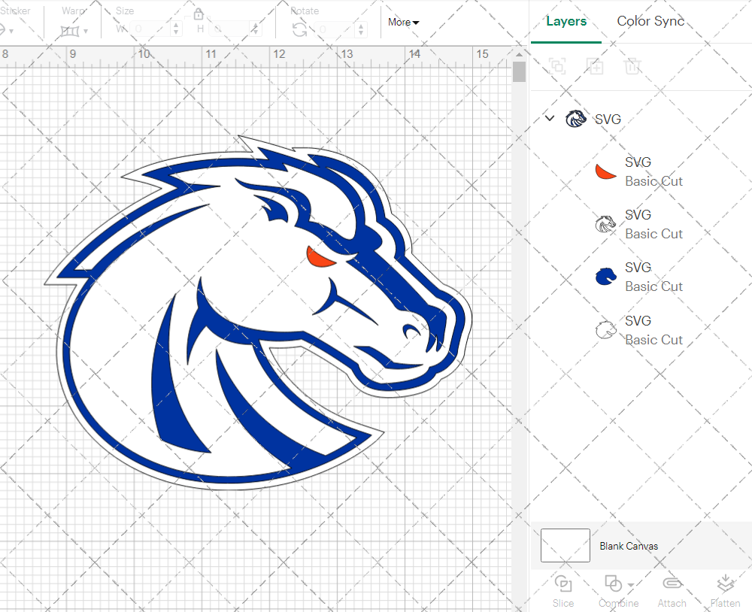This screenshot has width=752, height=612.
Task: Select the Layers tab
Action: [x=566, y=21]
